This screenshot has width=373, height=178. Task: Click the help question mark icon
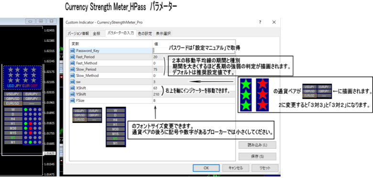click(x=260, y=22)
